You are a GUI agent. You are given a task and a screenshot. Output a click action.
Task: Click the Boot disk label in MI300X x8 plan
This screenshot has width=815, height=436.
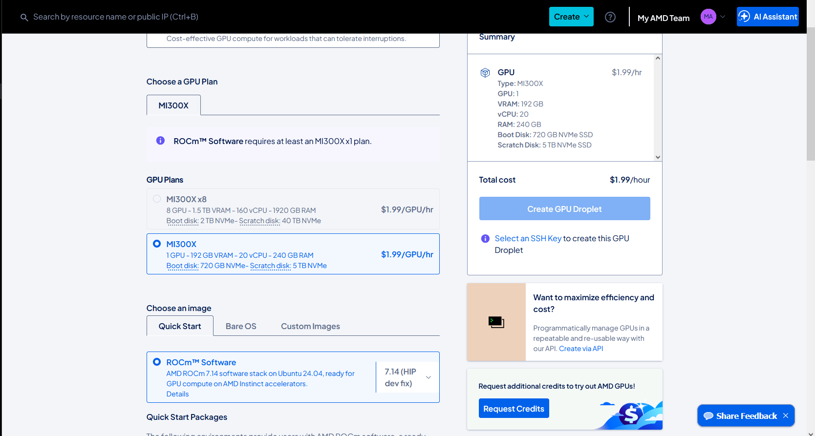point(182,221)
